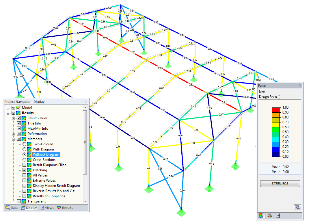The width and height of the screenshot is (309, 223).
Task: Check the All Values option
Action: pos(25,175)
